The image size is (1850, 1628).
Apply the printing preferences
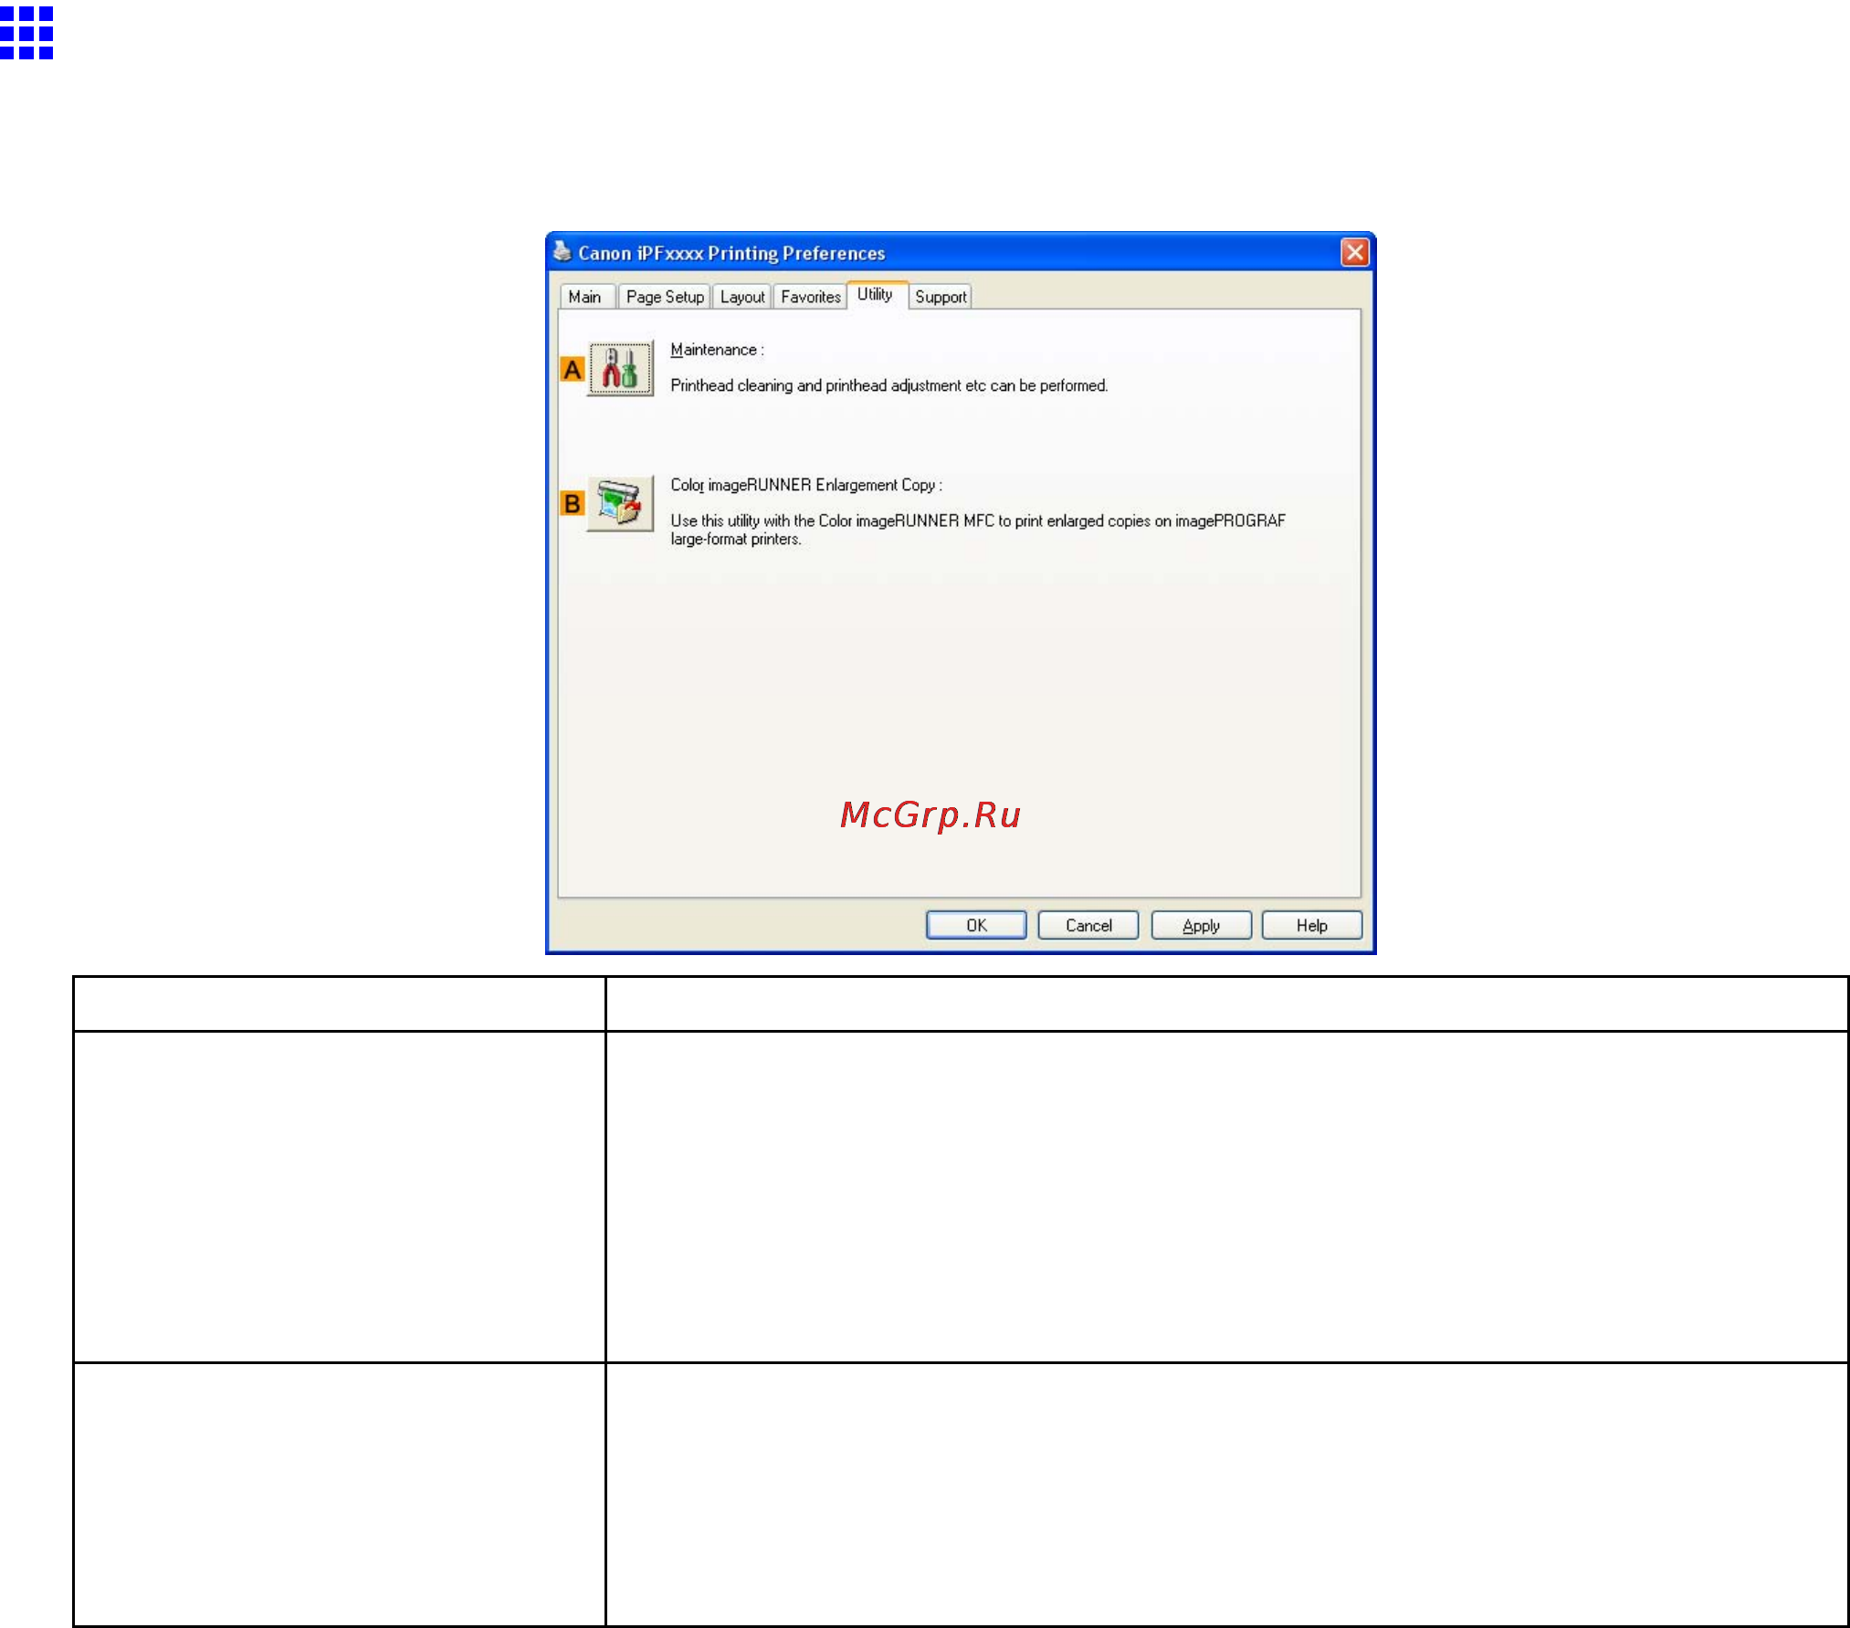(x=1201, y=925)
